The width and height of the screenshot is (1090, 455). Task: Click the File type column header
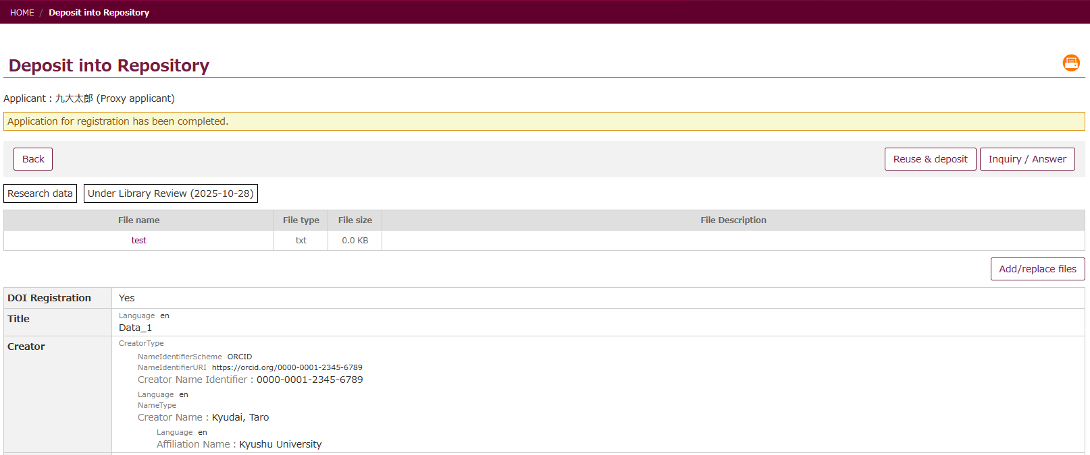click(x=301, y=220)
